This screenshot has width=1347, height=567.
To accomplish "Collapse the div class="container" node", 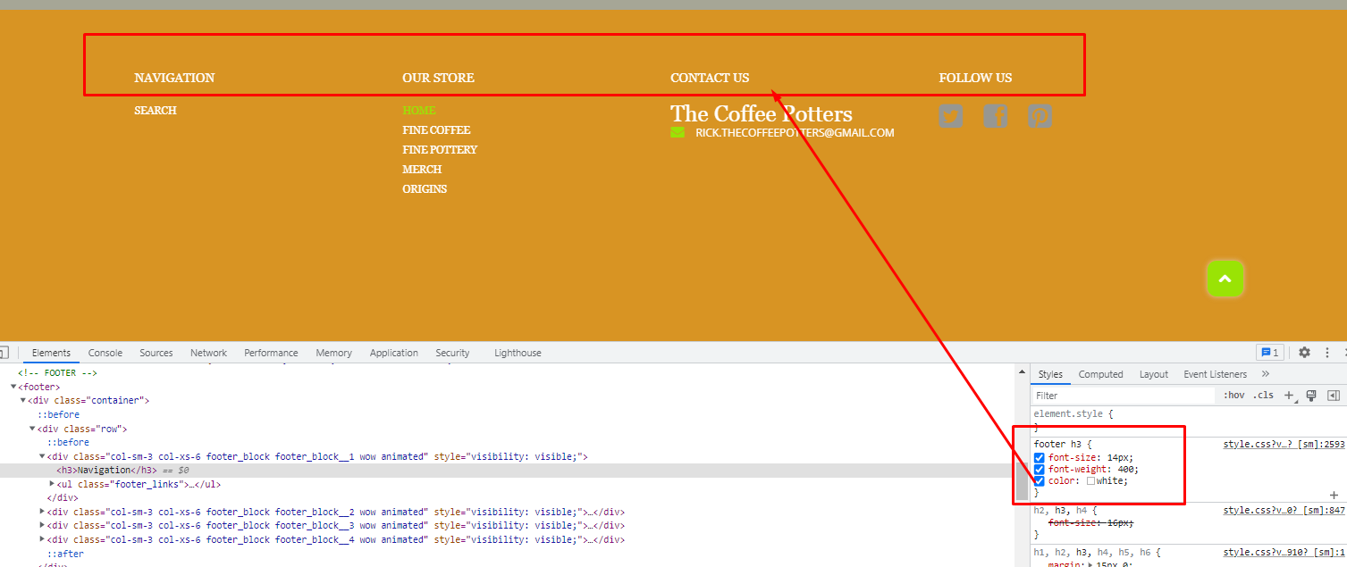I will [23, 401].
